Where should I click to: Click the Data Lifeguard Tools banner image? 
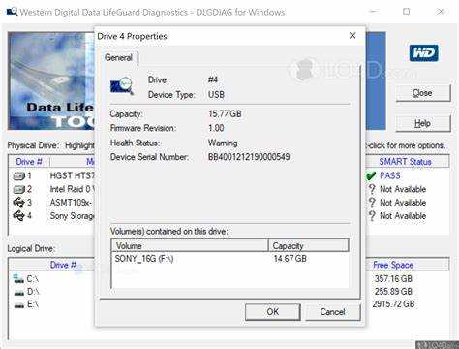(51, 80)
